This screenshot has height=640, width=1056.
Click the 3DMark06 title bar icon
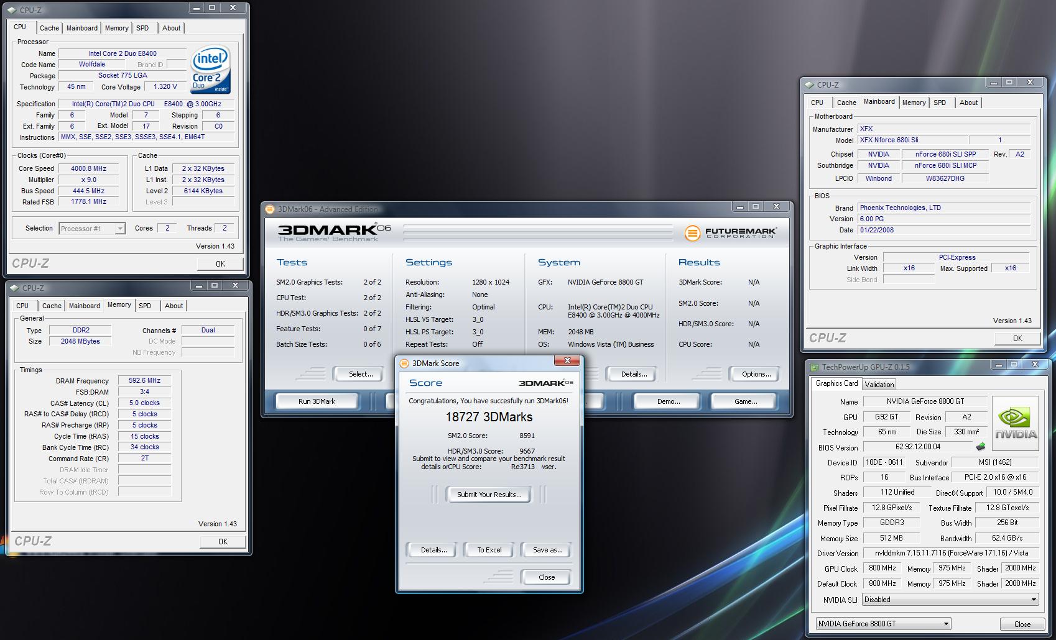coord(270,209)
